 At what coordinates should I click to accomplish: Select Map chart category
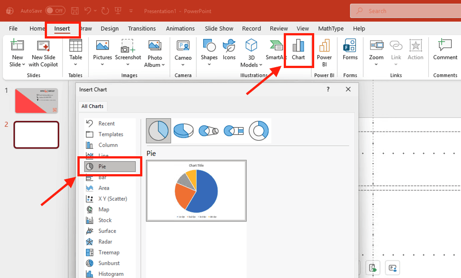tap(110, 210)
